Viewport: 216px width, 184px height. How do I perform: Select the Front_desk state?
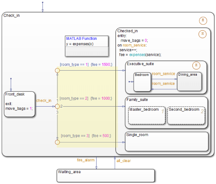[20, 104]
